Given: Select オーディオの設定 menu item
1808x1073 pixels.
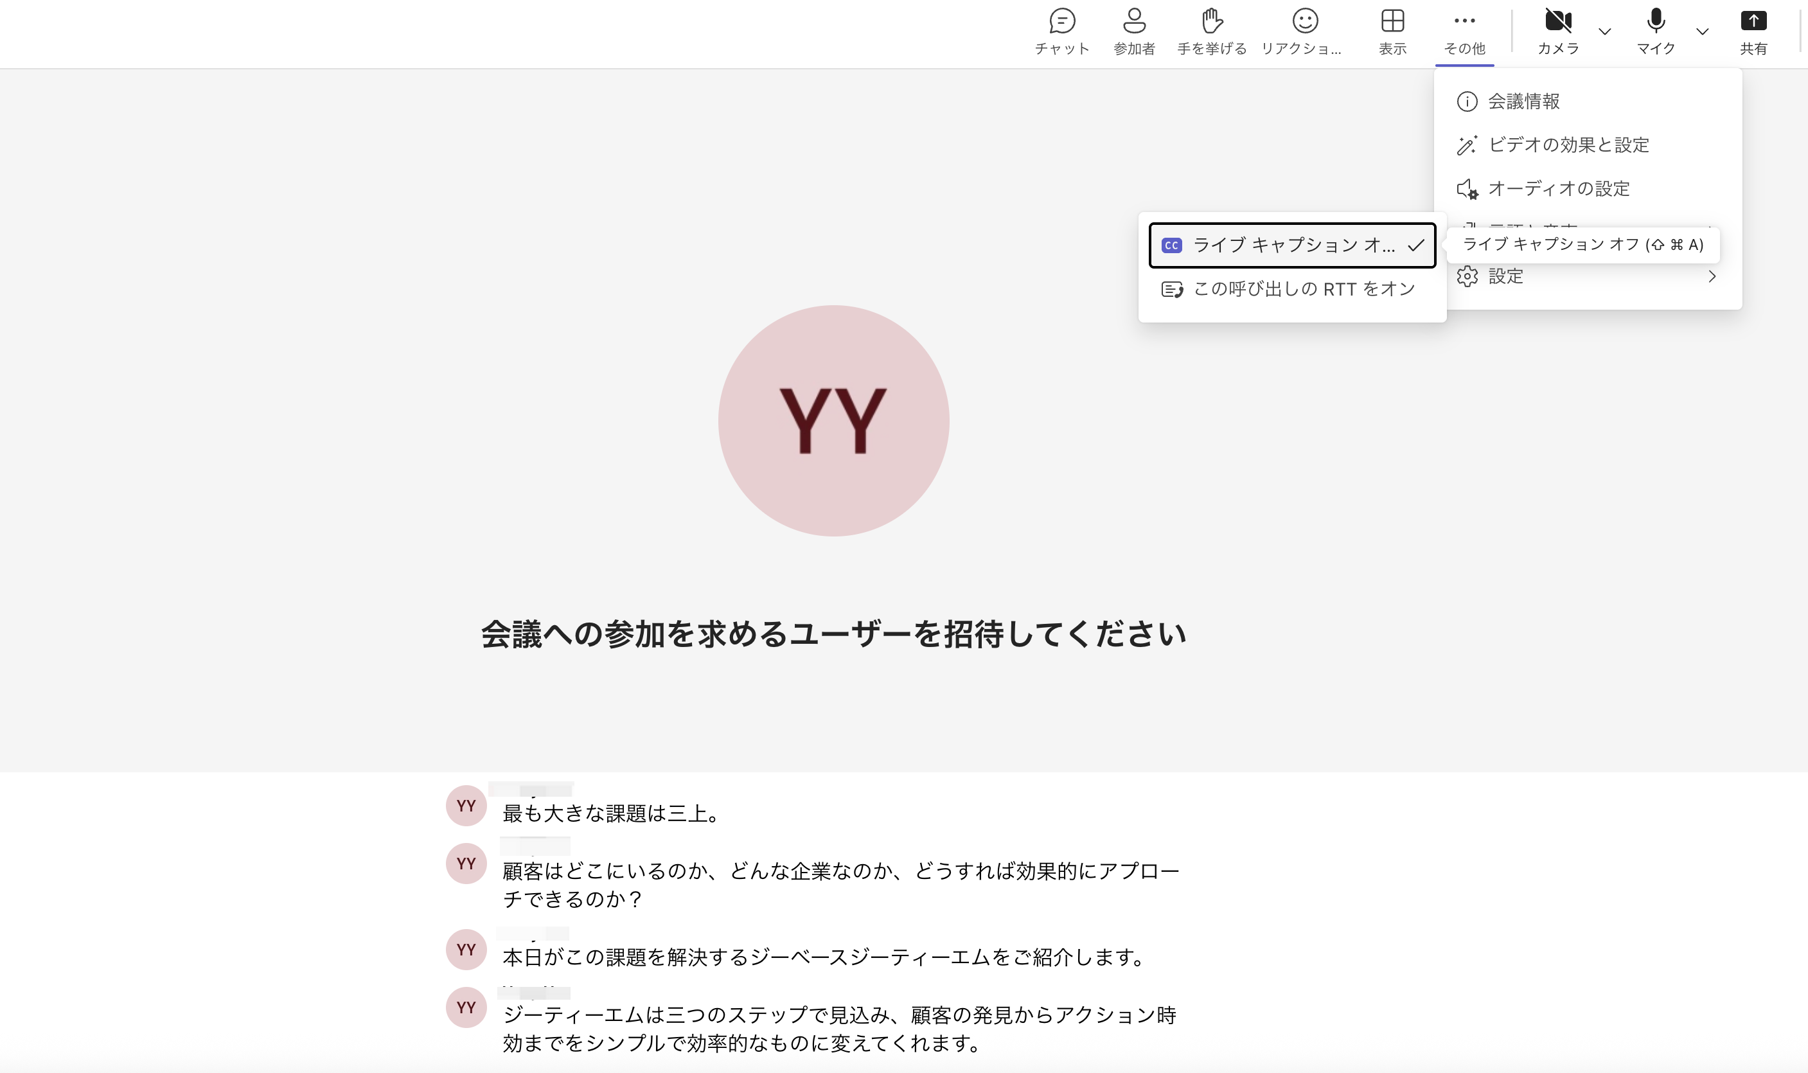Looking at the screenshot, I should click(1558, 189).
